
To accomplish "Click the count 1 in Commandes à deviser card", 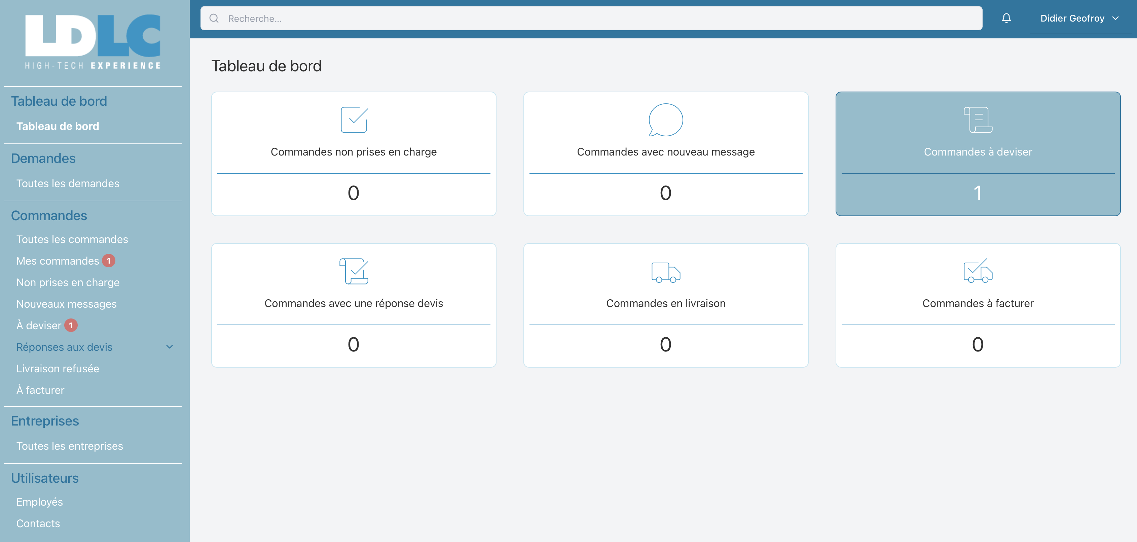I will point(978,193).
